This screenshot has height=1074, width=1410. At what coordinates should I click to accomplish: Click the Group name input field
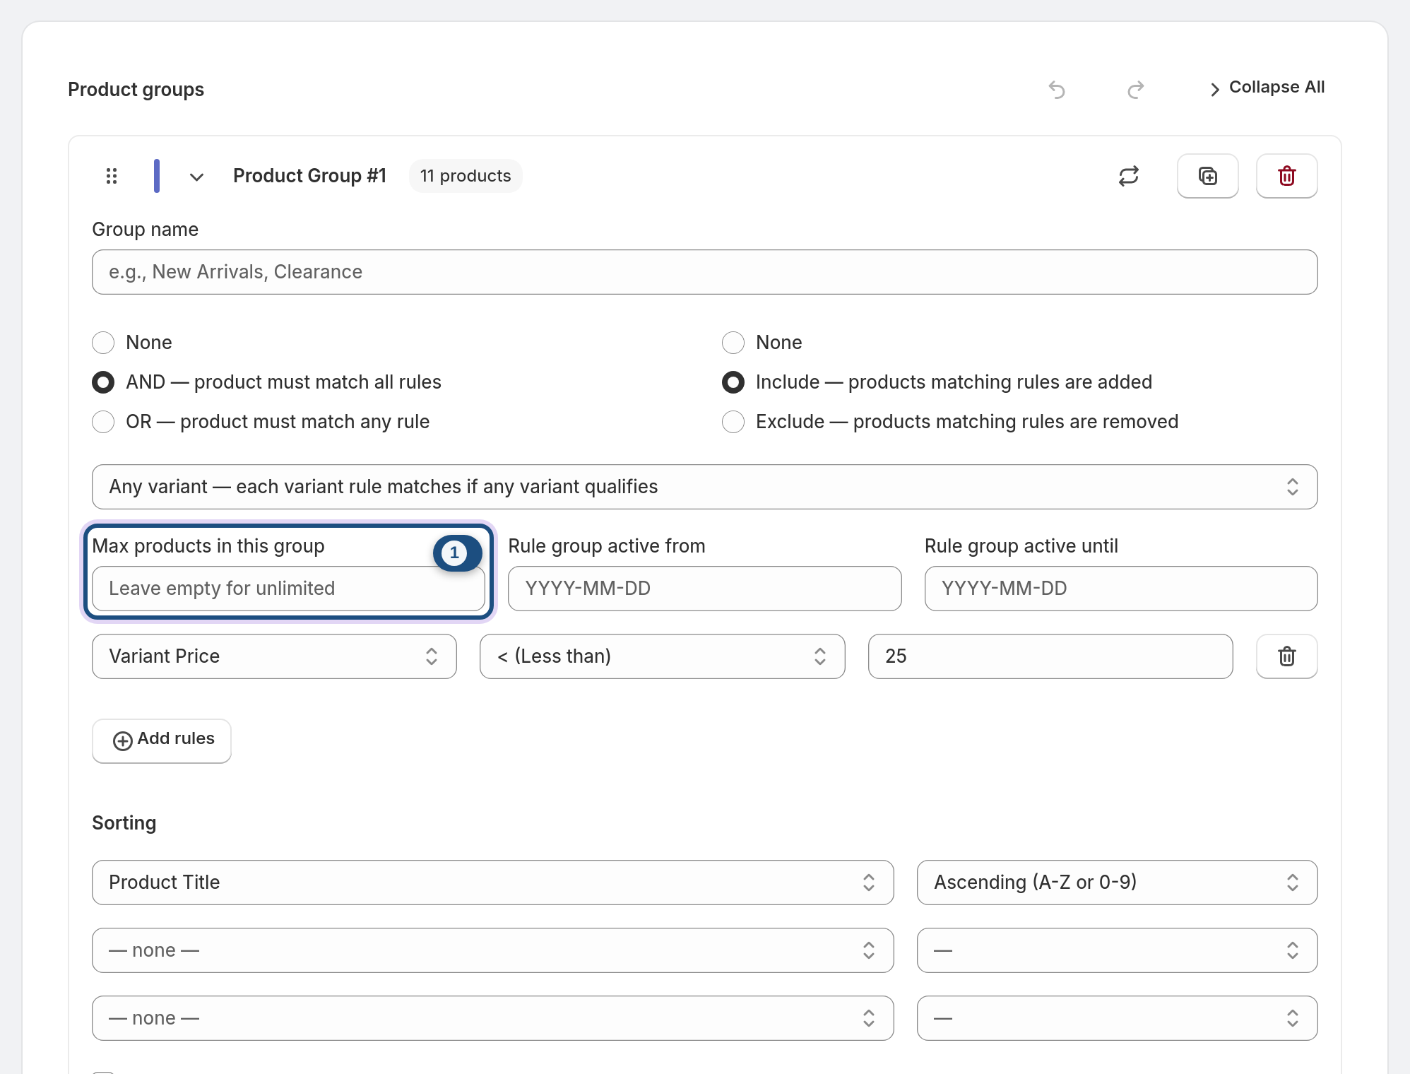click(705, 272)
